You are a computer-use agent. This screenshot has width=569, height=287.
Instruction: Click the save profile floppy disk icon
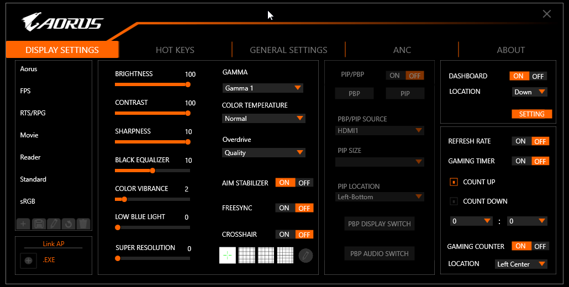click(x=39, y=224)
